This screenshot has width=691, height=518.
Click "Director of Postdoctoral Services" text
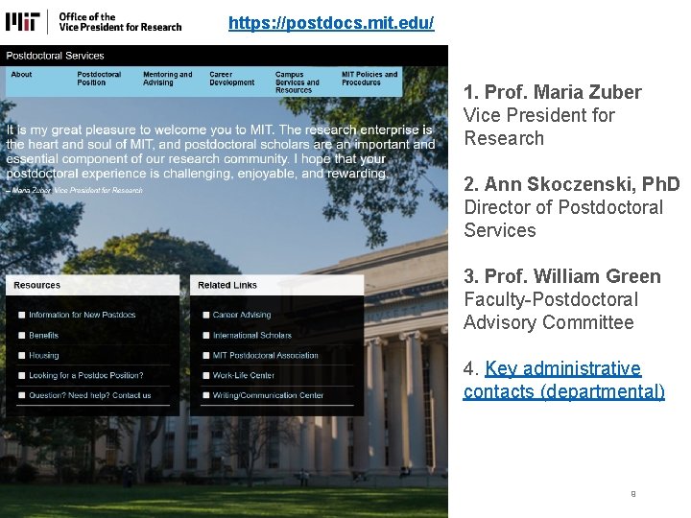click(x=563, y=219)
